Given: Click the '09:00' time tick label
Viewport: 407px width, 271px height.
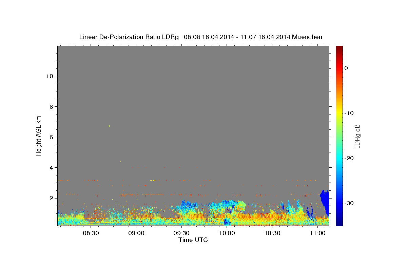Looking at the screenshot, I should coord(136,233).
